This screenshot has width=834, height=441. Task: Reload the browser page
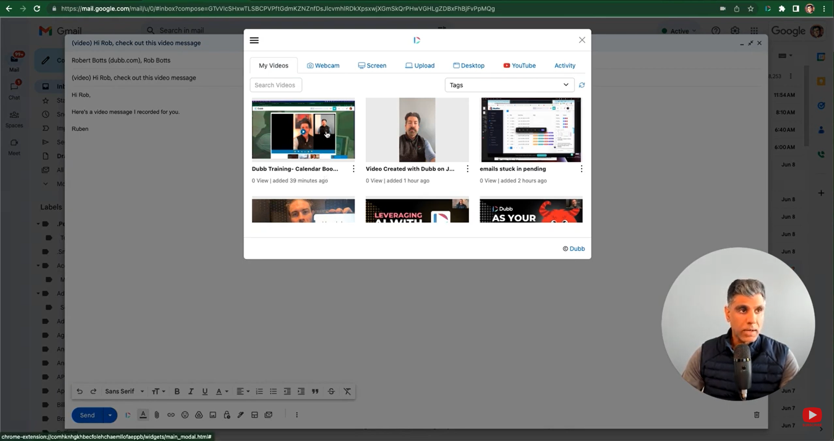[x=37, y=9]
